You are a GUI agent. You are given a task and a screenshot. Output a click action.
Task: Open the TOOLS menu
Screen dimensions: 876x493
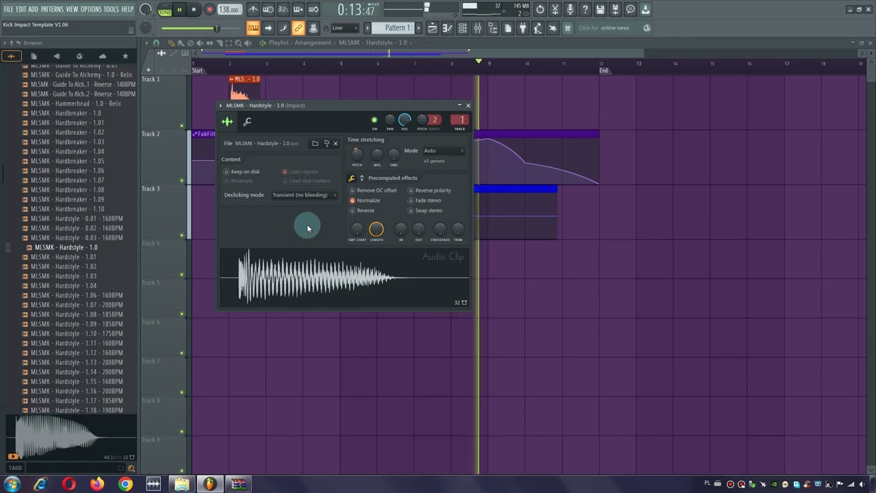coord(111,10)
